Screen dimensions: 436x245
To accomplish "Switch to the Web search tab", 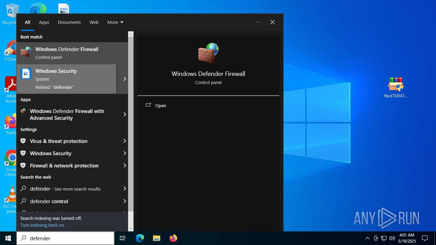I will pyautogui.click(x=94, y=22).
